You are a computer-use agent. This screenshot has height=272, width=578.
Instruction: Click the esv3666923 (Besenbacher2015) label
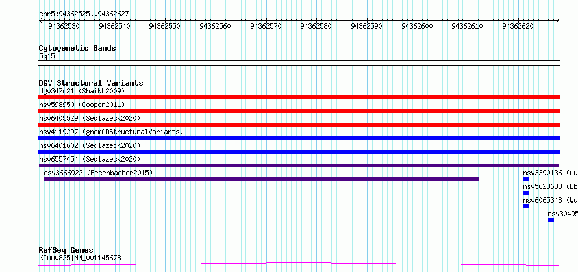tap(98, 173)
